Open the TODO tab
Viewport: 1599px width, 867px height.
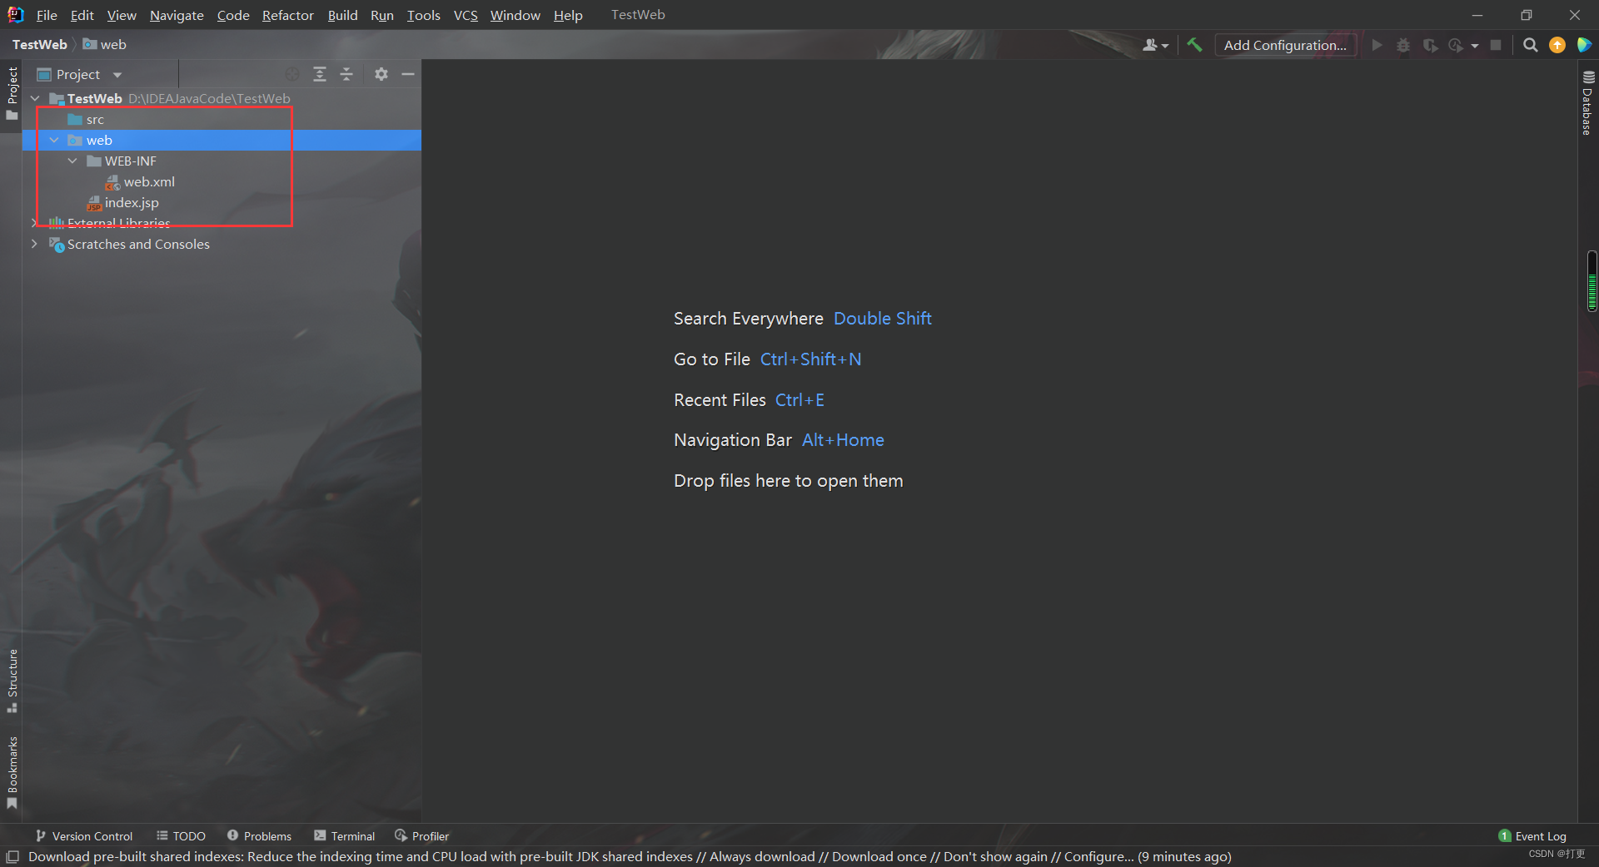(181, 836)
